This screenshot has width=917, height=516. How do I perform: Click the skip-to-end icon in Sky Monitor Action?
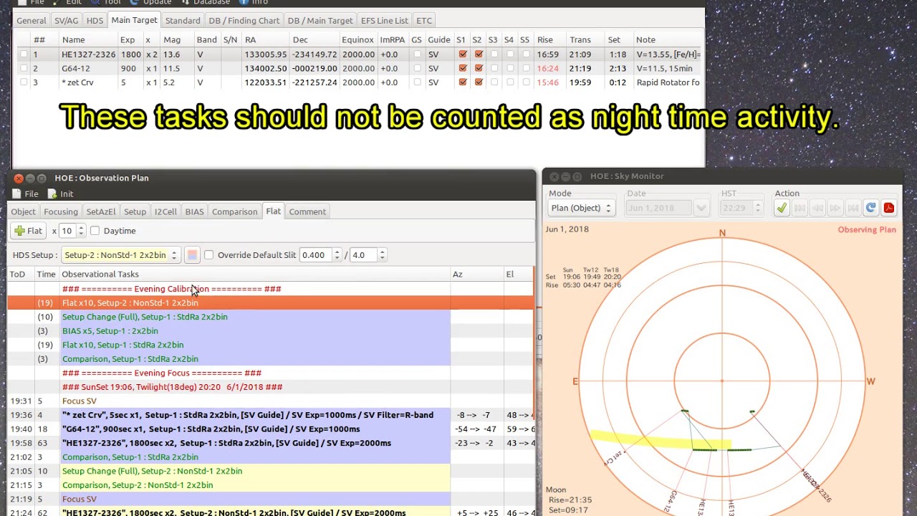pos(853,208)
